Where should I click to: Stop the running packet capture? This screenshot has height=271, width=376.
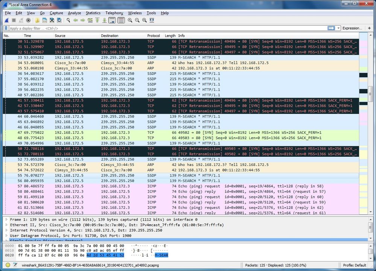coord(14,20)
